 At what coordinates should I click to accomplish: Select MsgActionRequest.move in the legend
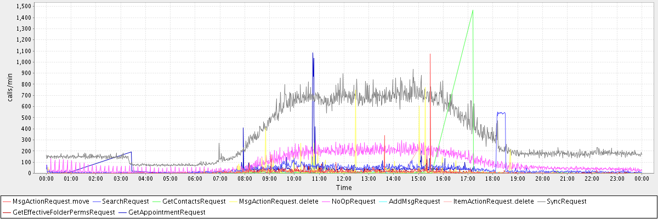(x=50, y=201)
